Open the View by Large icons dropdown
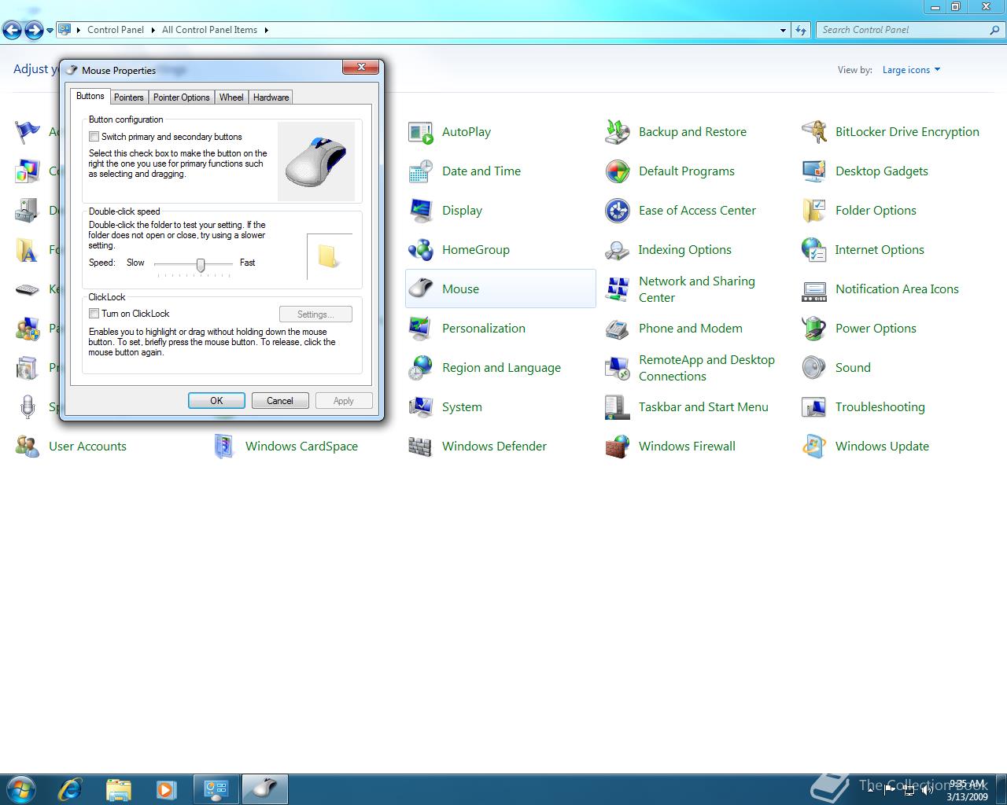This screenshot has width=1007, height=805. click(911, 70)
